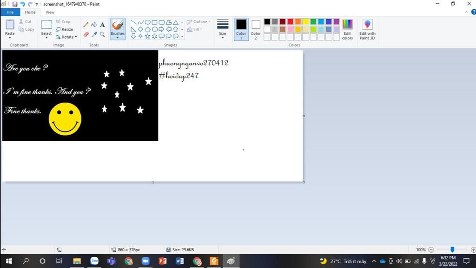Click the canvas bottom-right resize handle
The height and width of the screenshot is (268, 476).
tap(304, 182)
